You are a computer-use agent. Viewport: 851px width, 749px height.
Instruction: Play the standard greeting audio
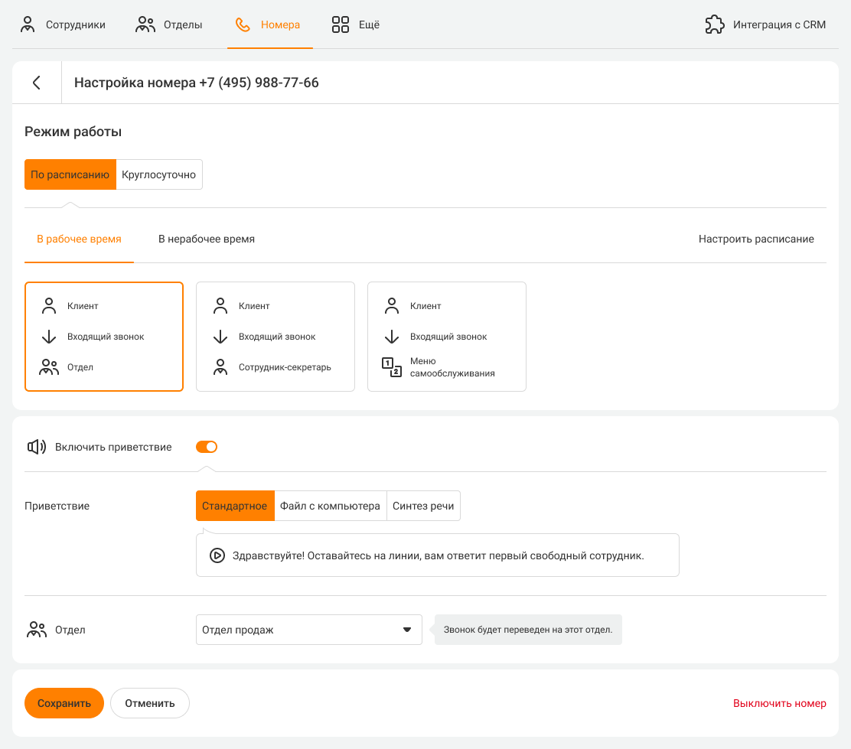point(217,555)
